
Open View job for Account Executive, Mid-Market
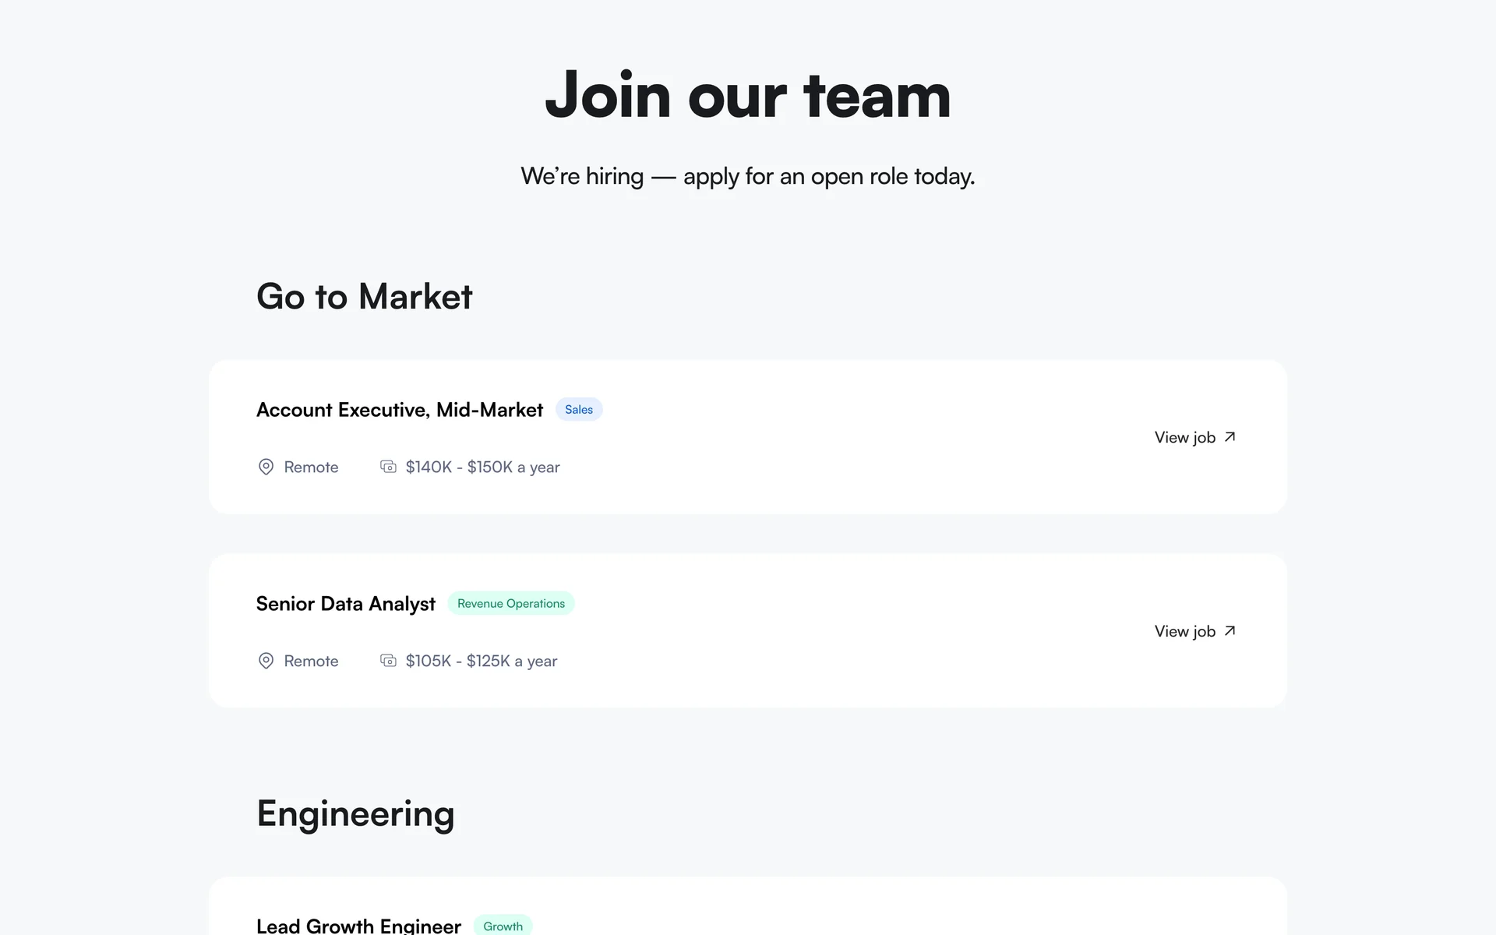point(1185,437)
